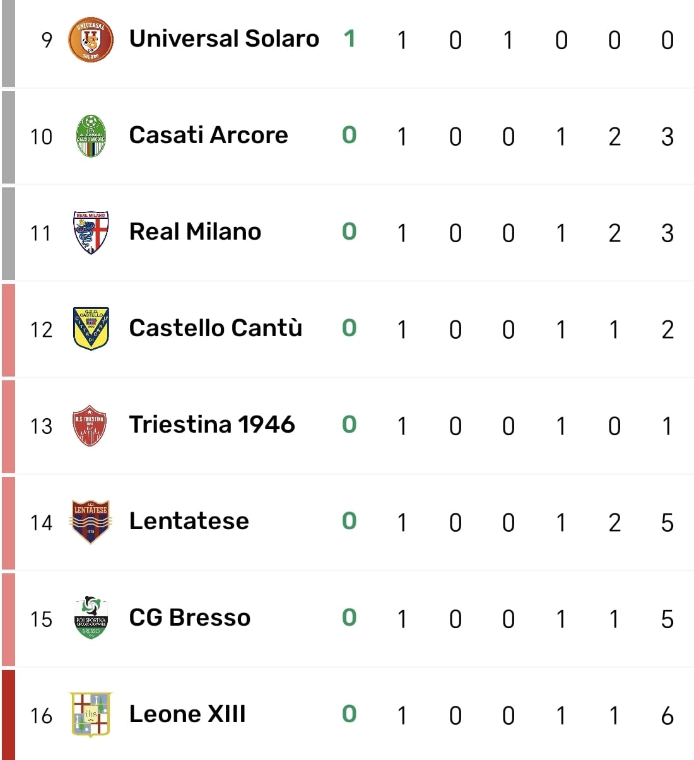
Task: View the Lentatese team link
Action: [189, 522]
